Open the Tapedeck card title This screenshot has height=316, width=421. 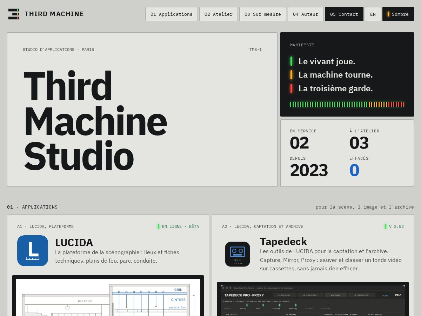283,242
